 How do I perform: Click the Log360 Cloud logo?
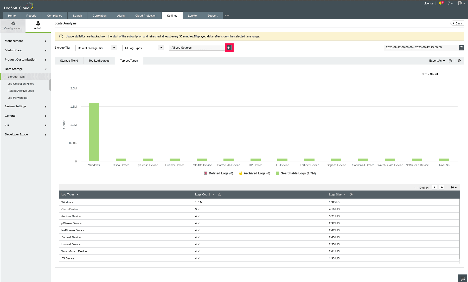18,6
